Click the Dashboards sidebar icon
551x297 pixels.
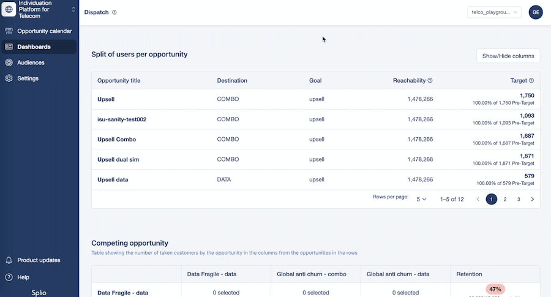coord(9,47)
